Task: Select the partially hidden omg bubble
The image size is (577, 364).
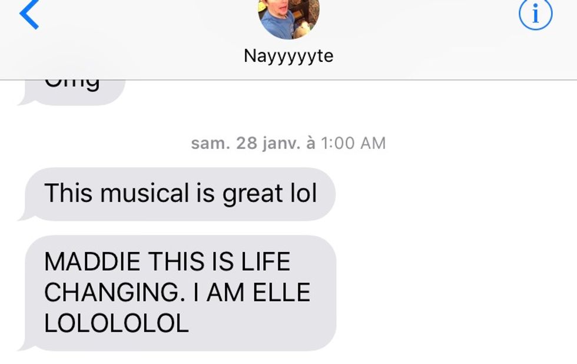Action: 72,92
